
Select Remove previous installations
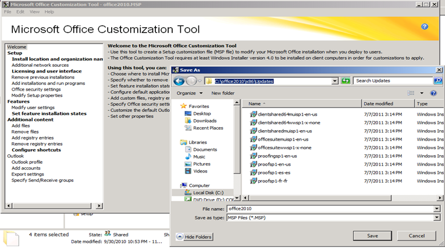click(43, 77)
